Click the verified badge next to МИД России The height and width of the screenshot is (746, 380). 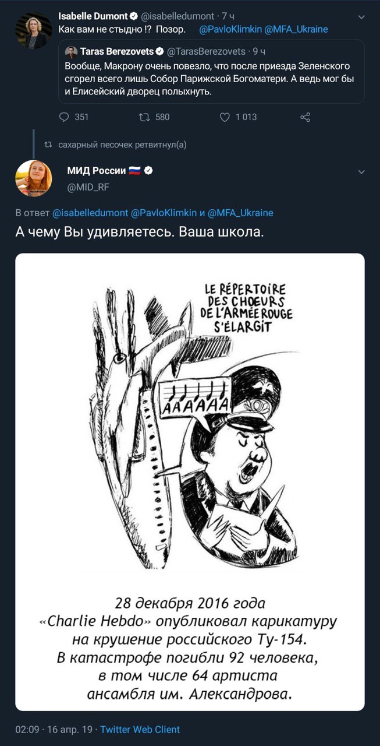[148, 171]
